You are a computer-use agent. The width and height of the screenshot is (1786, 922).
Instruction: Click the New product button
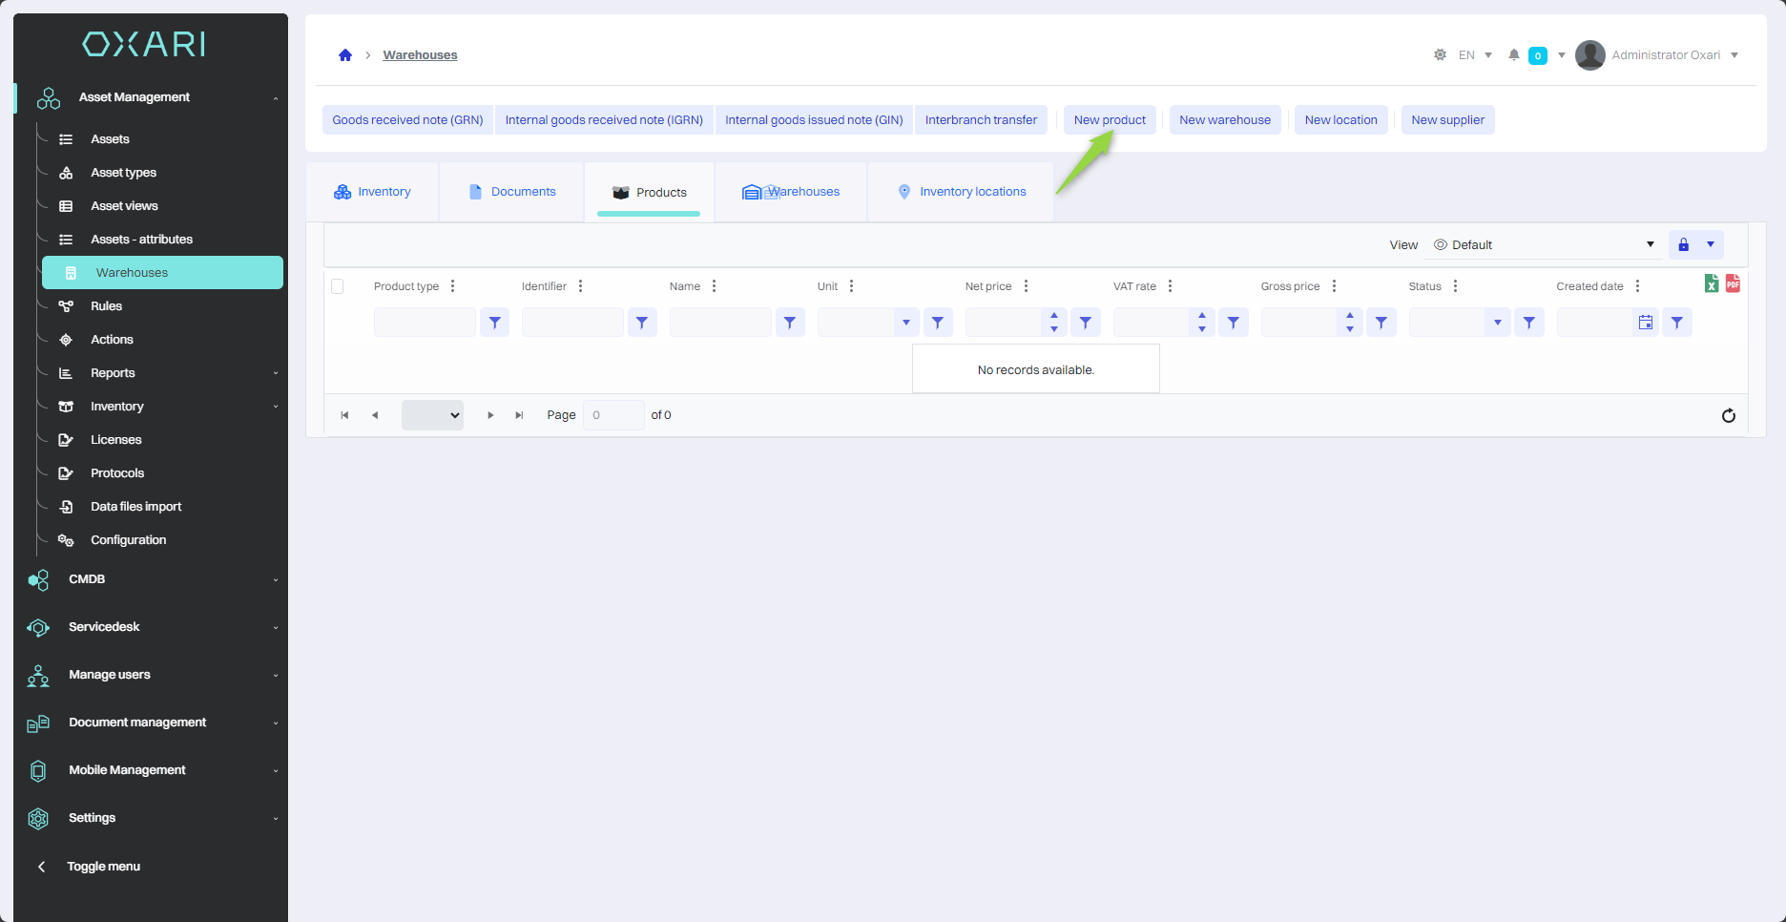click(x=1110, y=120)
